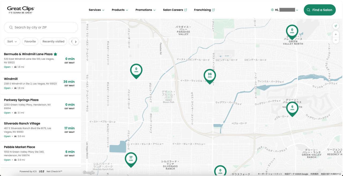Click the 0 min pin on Bermuda Road
Image resolution: width=343 pixels, height=176 pixels.
pyautogui.click(x=136, y=71)
